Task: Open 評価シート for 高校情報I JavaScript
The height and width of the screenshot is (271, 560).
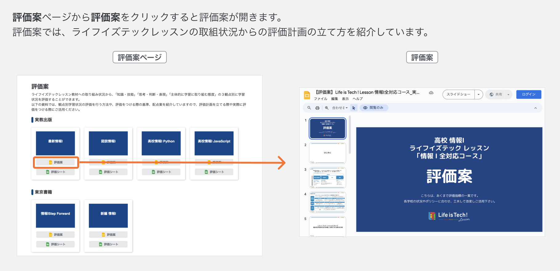Action: coord(214,172)
